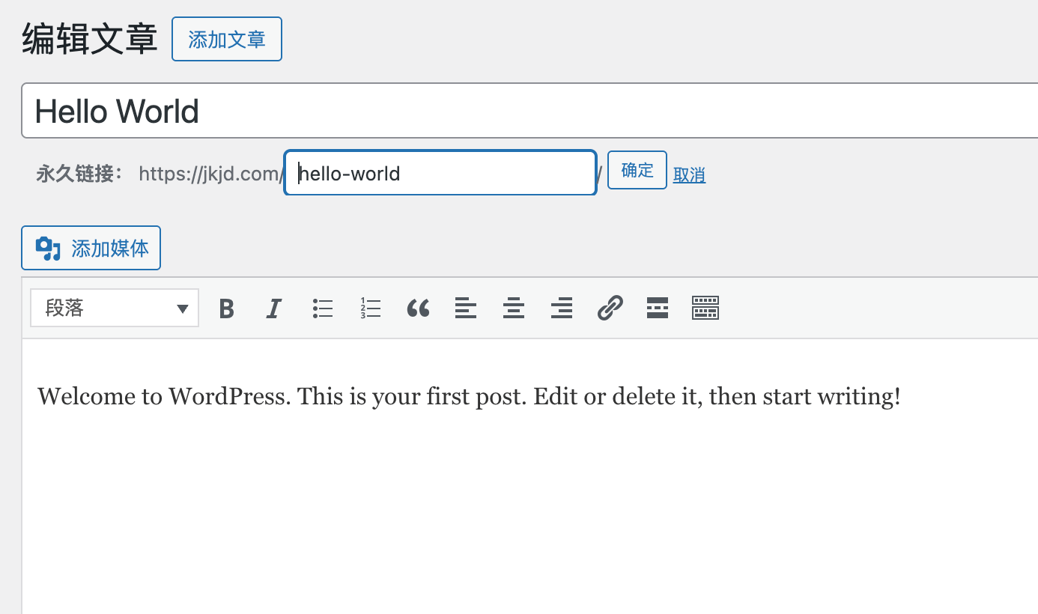Confirm permalink with the 确定 button
Screen dimensions: 1038x614
coord(637,171)
